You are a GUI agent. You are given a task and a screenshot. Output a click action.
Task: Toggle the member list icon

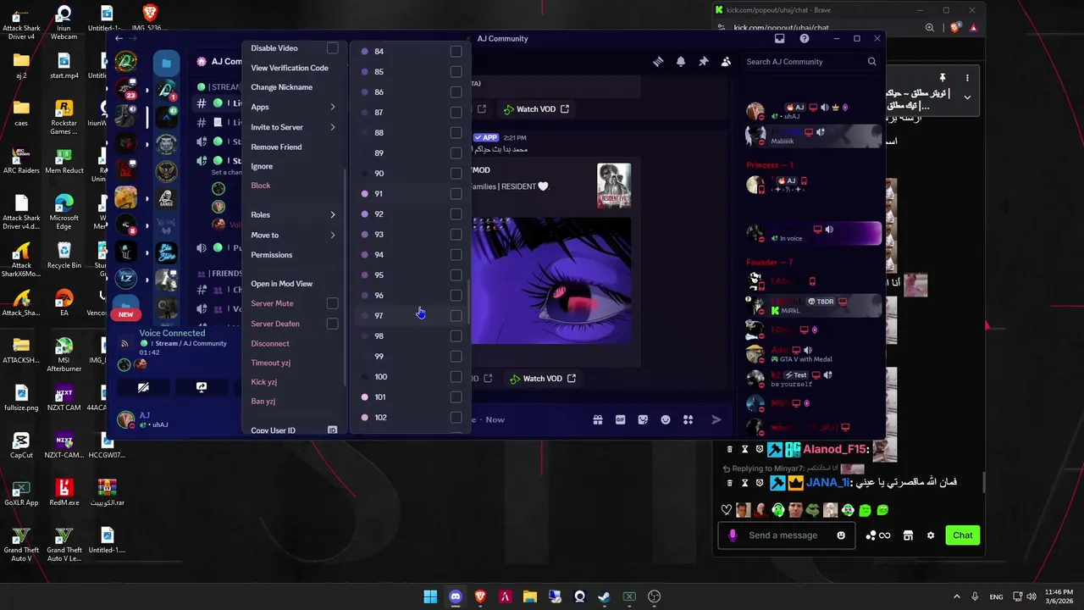[726, 61]
